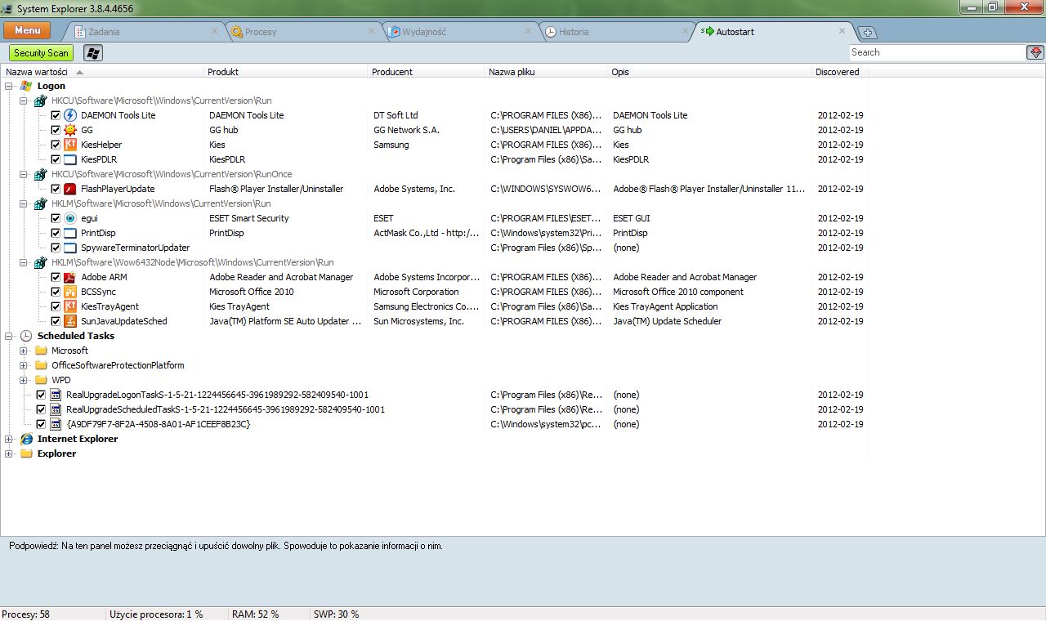Screen dimensions: 1046x621
Task: Uncheck the SunJavaUpdateSched entry
Action: 56,321
